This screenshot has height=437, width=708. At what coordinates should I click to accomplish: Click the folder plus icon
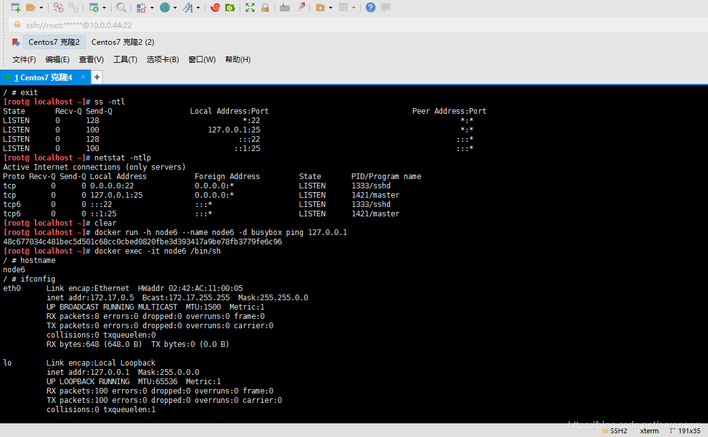320,7
